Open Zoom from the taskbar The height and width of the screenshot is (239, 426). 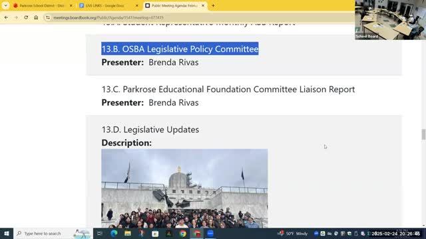(210, 233)
